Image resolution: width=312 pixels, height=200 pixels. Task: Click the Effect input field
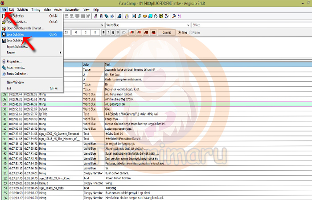(x=251, y=25)
